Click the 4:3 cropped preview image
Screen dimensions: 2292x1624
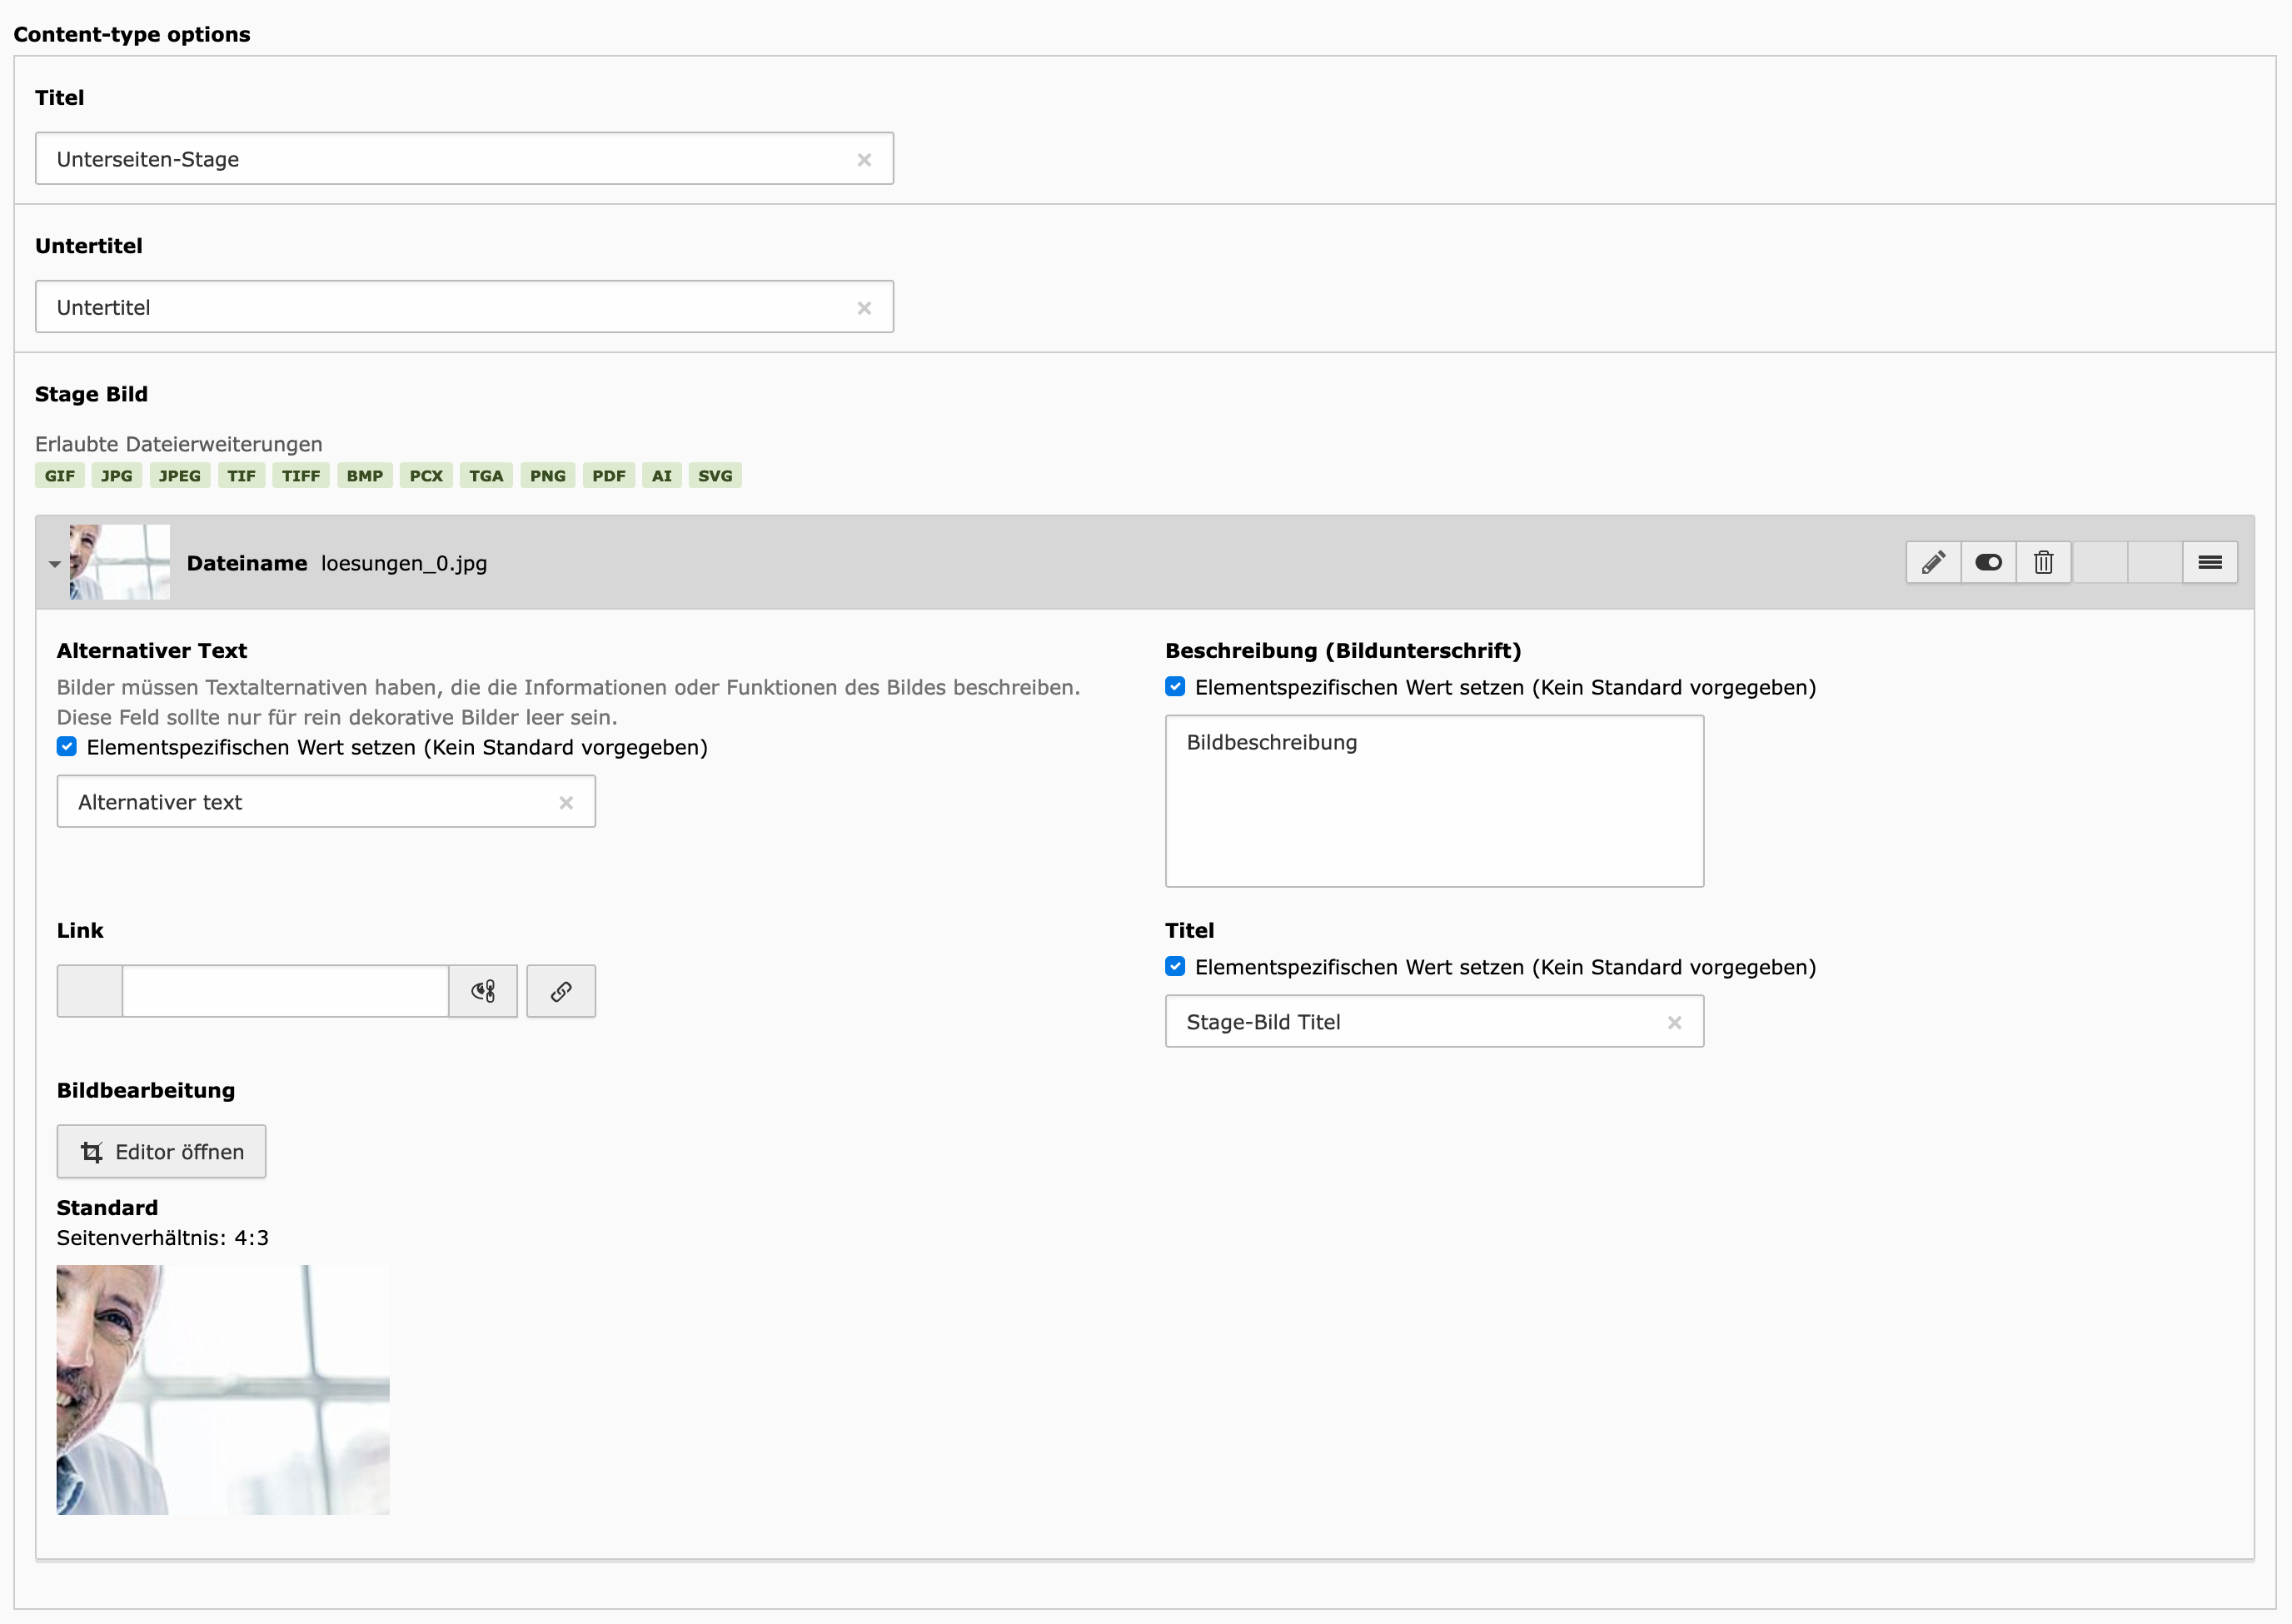click(x=223, y=1390)
